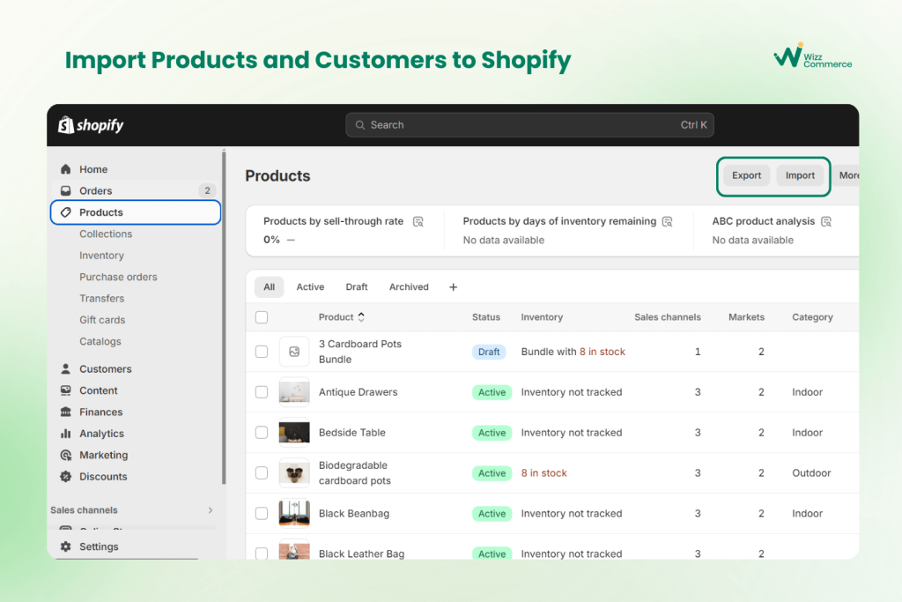This screenshot has height=602, width=902.
Task: Open the Black Beanbag product link
Action: (354, 513)
